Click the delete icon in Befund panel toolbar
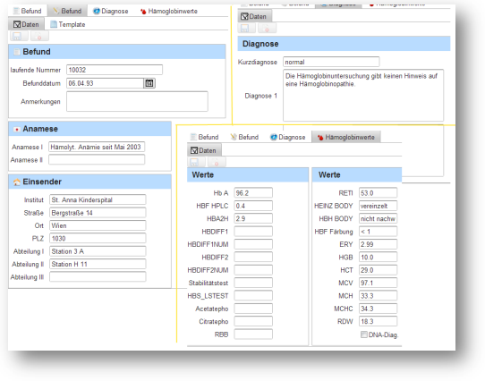 click(x=39, y=36)
